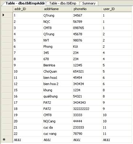Click the phone number cell 322222222
This screenshot has height=144, width=133.
87,109
